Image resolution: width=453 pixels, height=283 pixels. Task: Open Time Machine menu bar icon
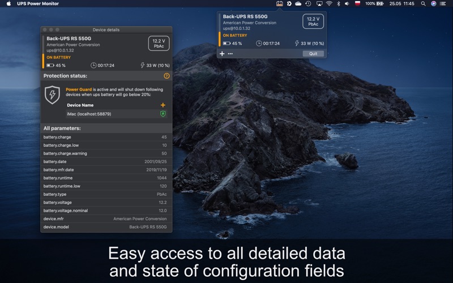point(308,4)
